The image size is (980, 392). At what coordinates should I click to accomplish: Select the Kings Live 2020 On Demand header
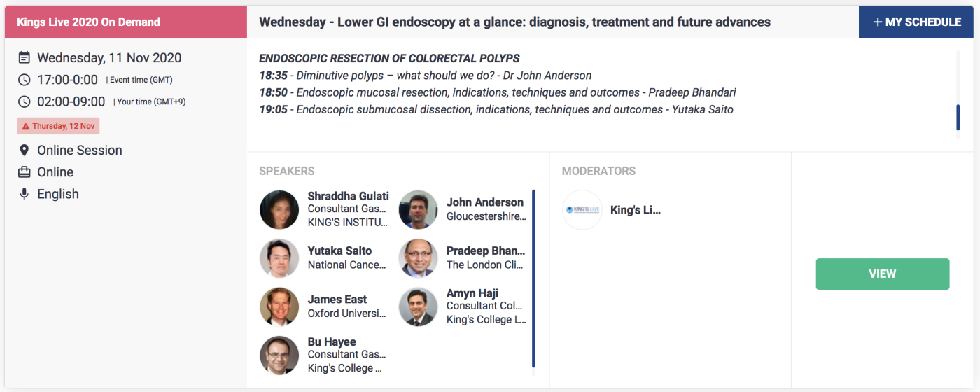click(126, 22)
